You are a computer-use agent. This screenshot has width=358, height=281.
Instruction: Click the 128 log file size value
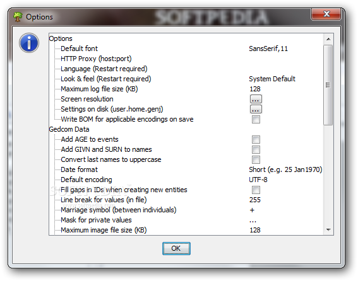point(255,89)
